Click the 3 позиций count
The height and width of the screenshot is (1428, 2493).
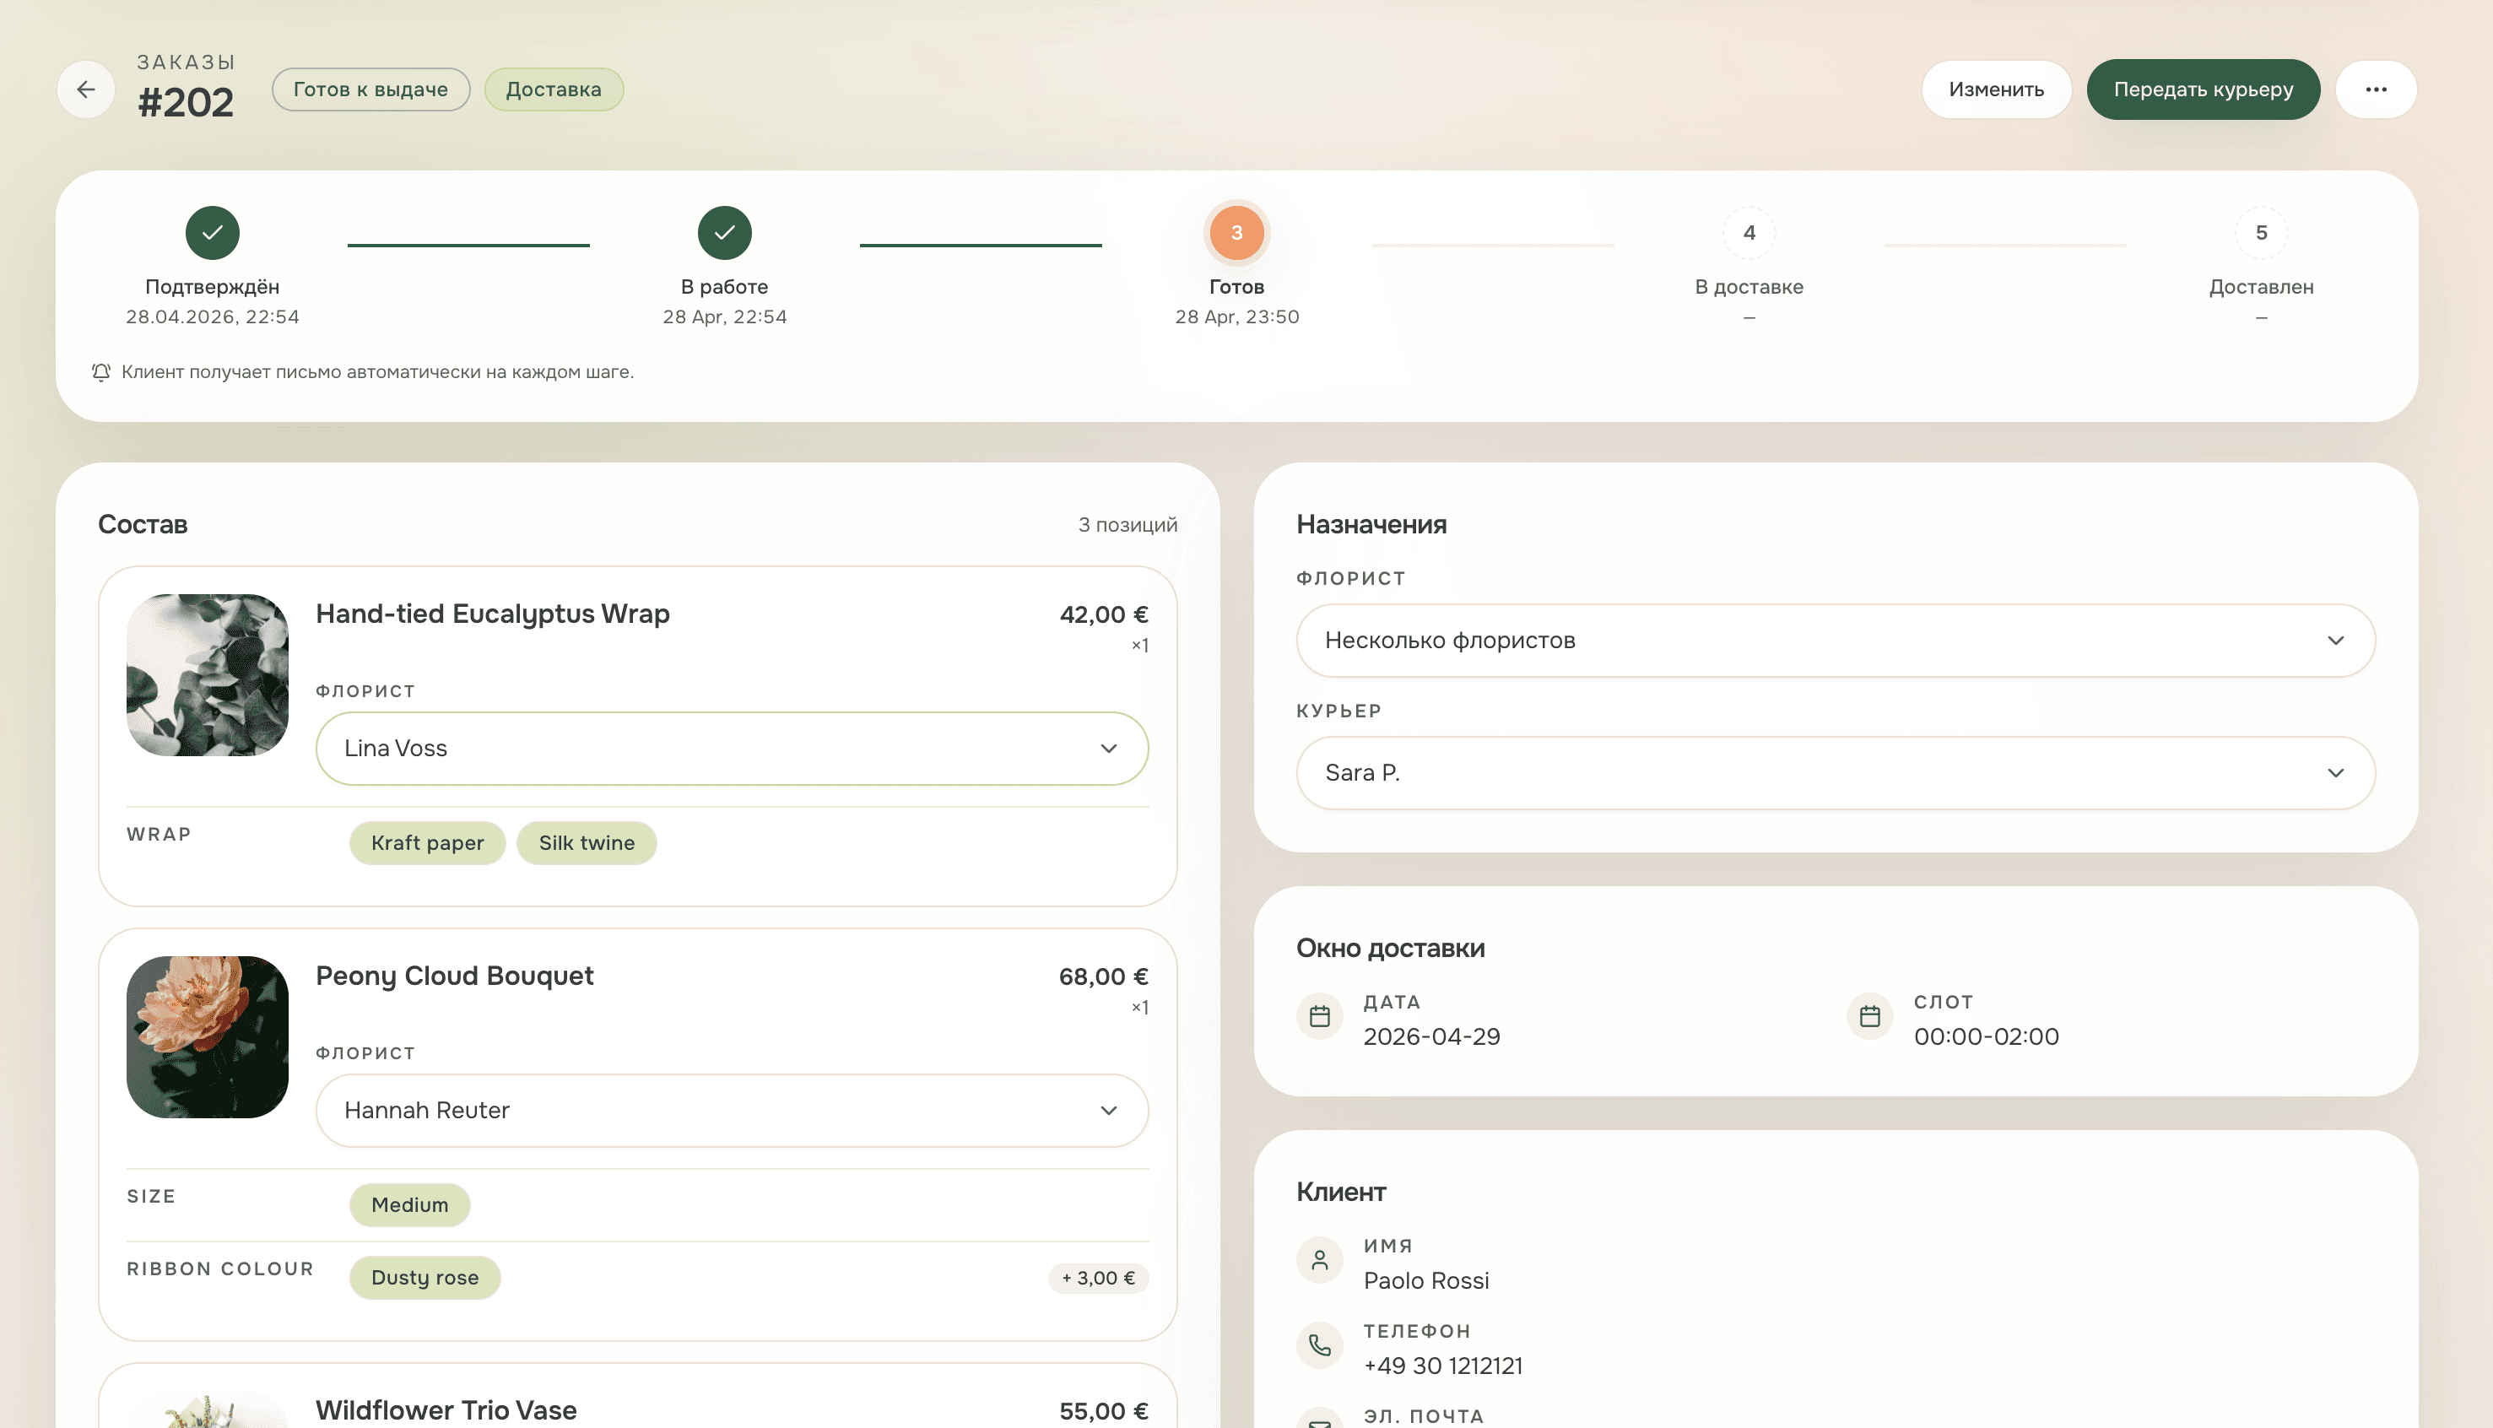click(x=1128, y=525)
